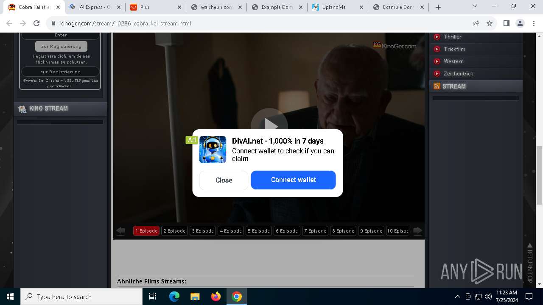Open the Chrome three-dot menu
Image resolution: width=543 pixels, height=305 pixels.
click(x=534, y=23)
